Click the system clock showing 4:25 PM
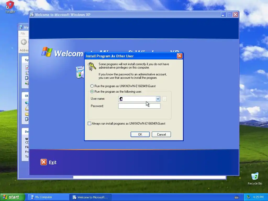This screenshot has width=268, height=201. [258, 197]
